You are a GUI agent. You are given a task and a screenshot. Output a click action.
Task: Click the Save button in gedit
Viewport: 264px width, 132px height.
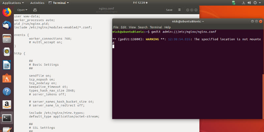169,10
